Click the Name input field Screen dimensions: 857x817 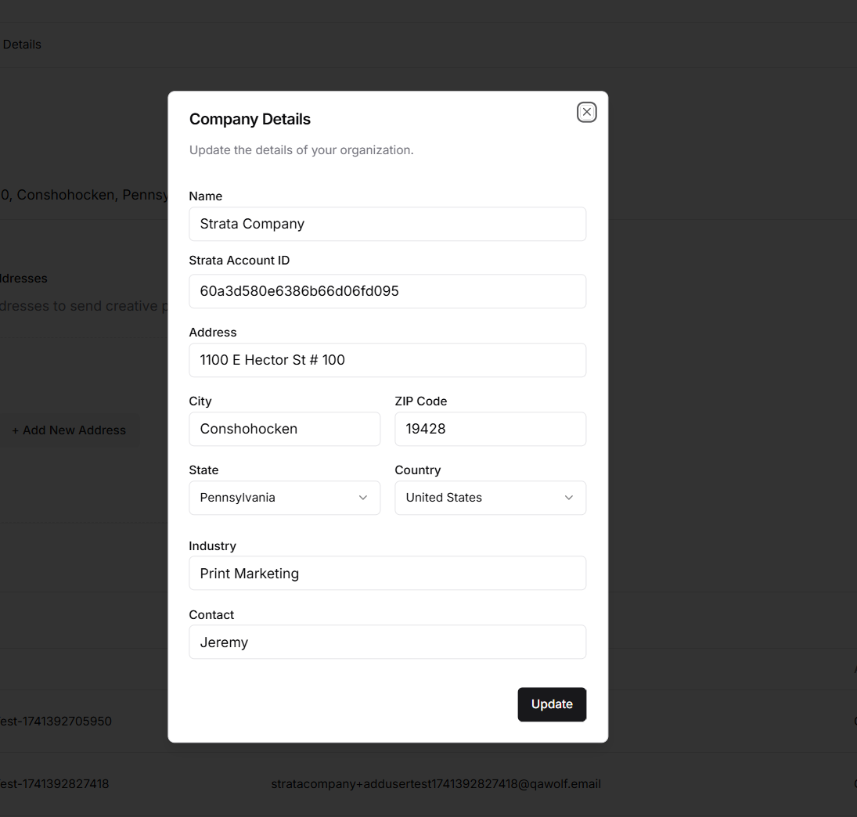click(387, 224)
